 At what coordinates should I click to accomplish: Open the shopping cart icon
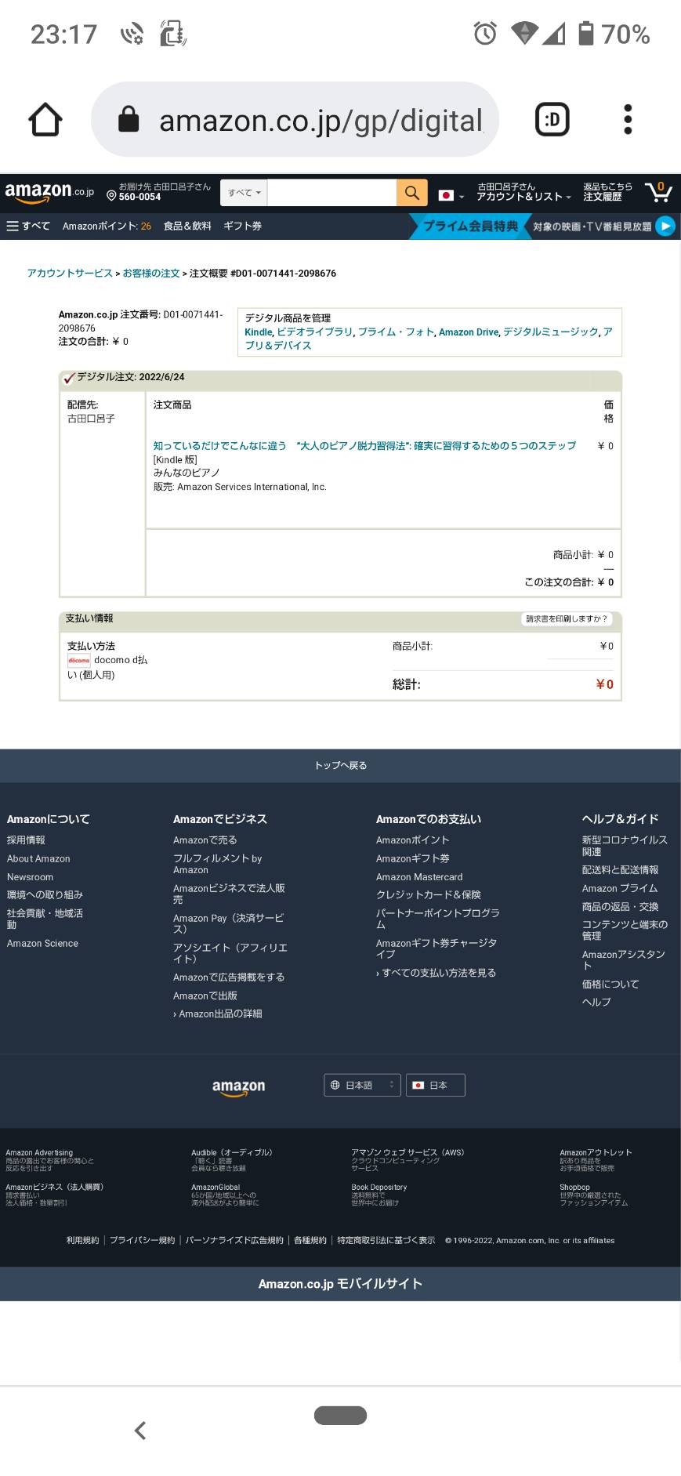658,192
